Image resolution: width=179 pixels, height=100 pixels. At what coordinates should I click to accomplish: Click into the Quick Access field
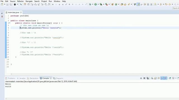tap(176, 8)
